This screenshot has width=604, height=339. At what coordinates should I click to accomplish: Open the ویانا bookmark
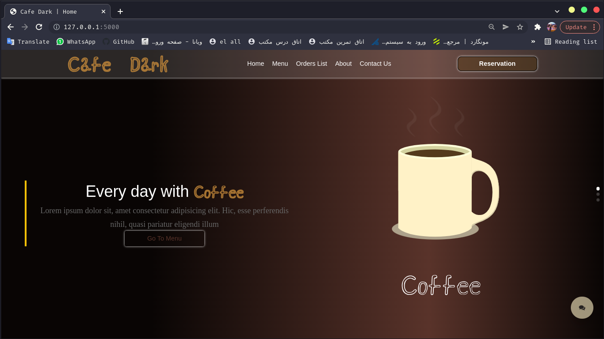(x=172, y=41)
